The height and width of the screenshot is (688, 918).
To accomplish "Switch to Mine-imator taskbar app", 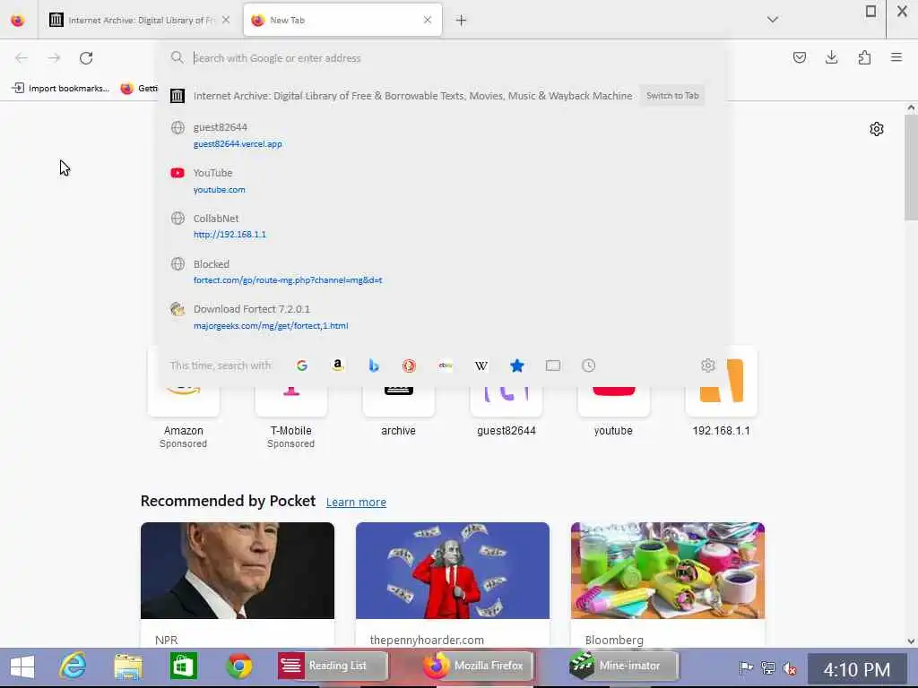I will (622, 666).
